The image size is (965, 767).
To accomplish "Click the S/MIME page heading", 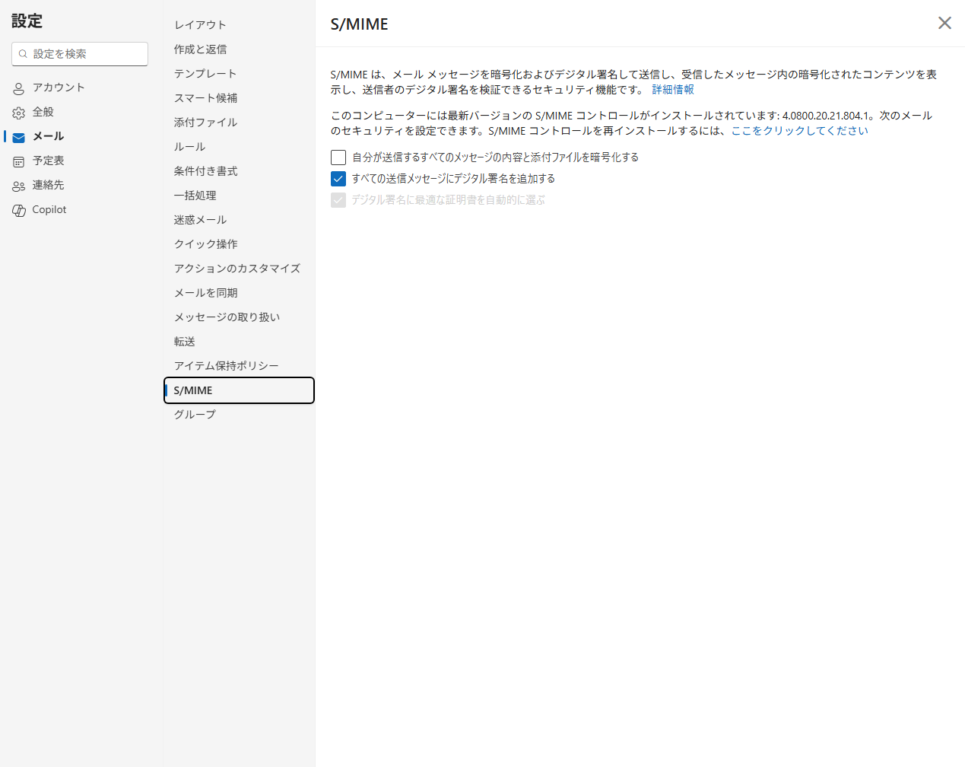I will tap(360, 24).
